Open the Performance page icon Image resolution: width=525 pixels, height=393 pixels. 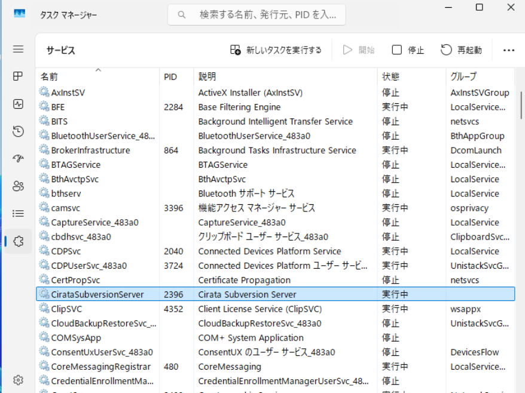coord(18,104)
